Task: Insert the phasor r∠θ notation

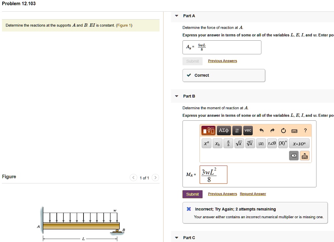Action: [272, 143]
